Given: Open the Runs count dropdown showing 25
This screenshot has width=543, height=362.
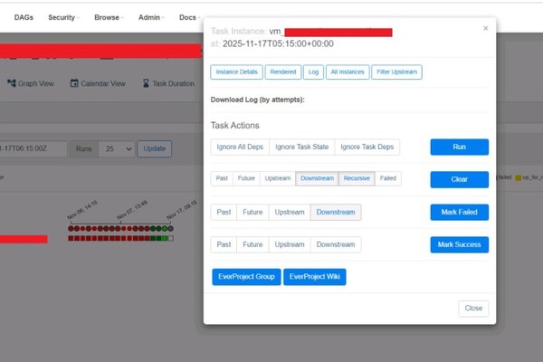Looking at the screenshot, I should click(117, 149).
